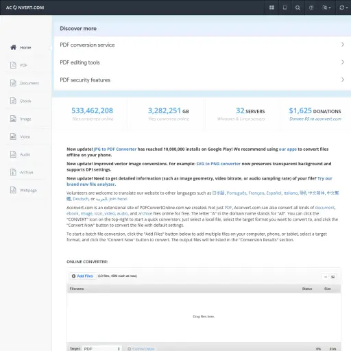The image size is (351, 351).
Task: Open Ebook section icon in sidebar
Action: [x=13, y=101]
